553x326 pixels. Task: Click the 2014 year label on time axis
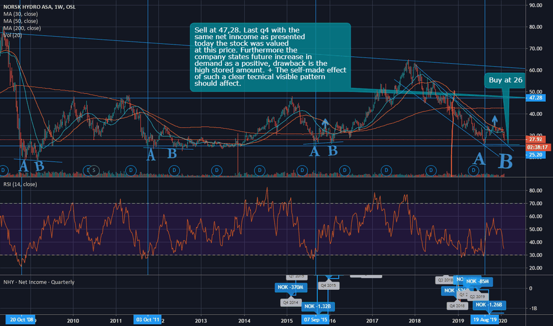[244, 321]
